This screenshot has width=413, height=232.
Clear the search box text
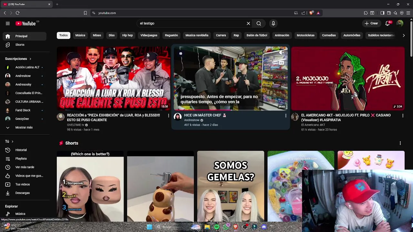pos(248,23)
